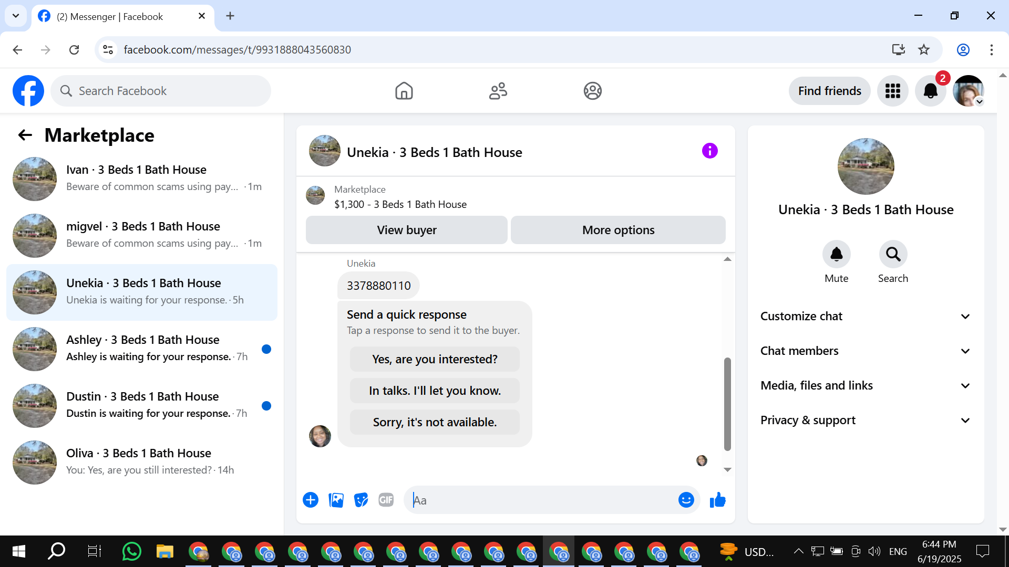
Task: Open notifications bell with 2 alerts
Action: (x=930, y=91)
